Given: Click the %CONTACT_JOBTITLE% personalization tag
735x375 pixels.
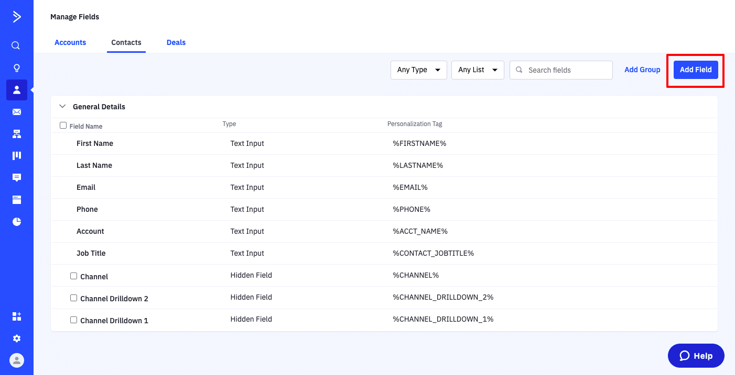Looking at the screenshot, I should pyautogui.click(x=434, y=253).
